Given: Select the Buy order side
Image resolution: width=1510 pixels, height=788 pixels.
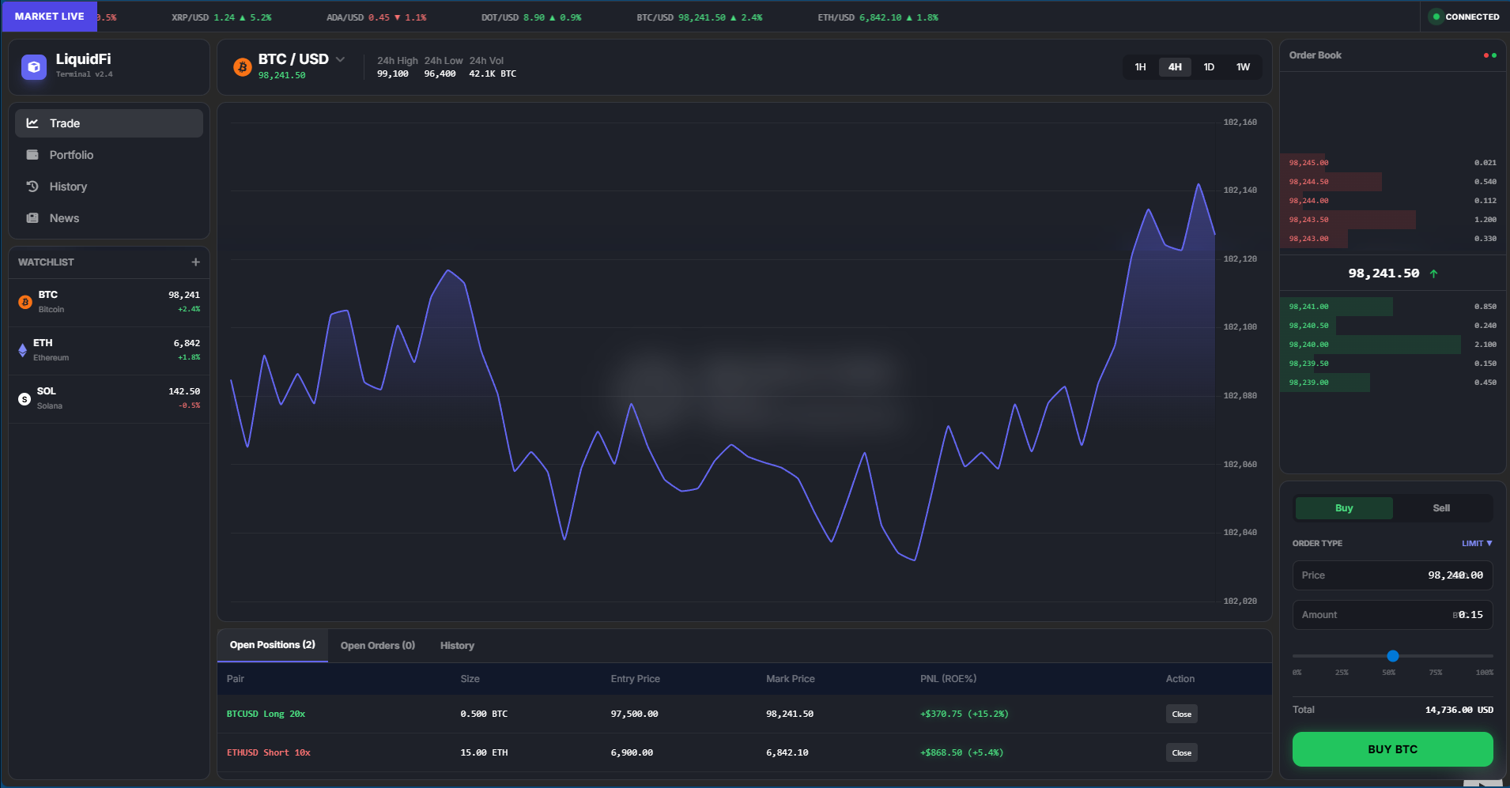Looking at the screenshot, I should (x=1344, y=508).
